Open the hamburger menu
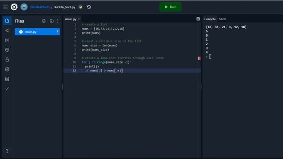 [5, 7]
